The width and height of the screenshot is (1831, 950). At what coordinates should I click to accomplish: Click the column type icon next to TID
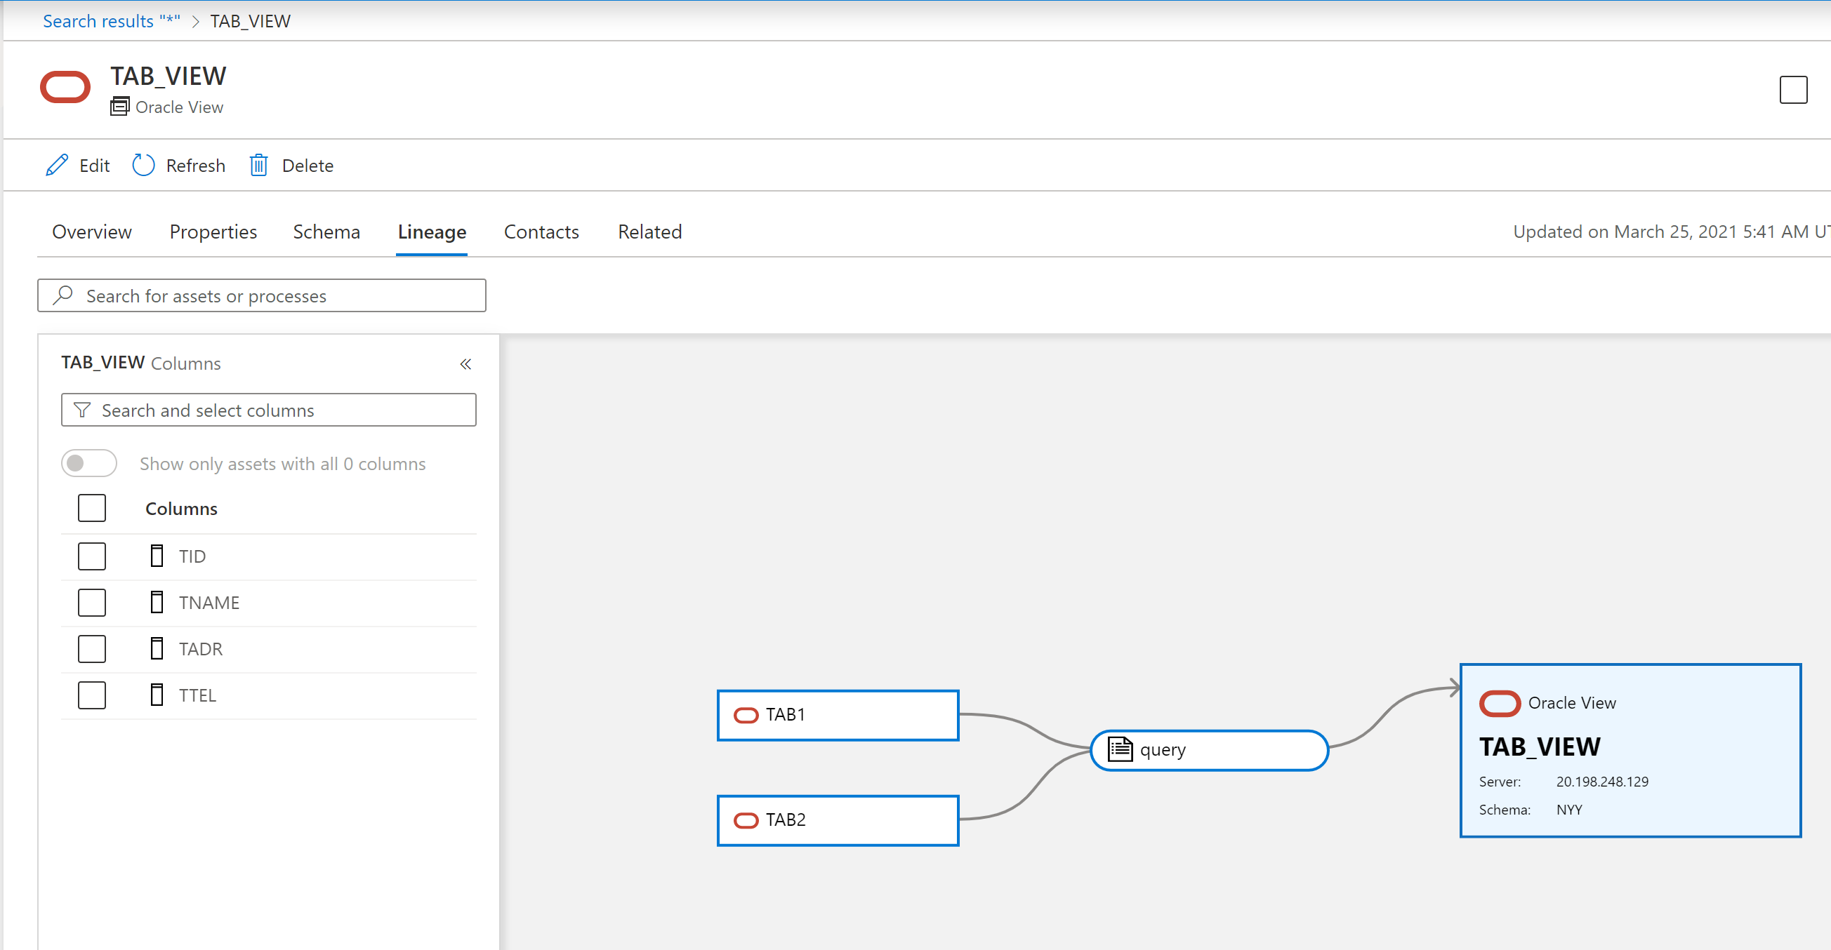click(x=157, y=556)
